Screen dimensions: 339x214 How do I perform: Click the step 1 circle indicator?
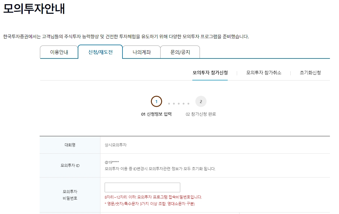click(156, 102)
